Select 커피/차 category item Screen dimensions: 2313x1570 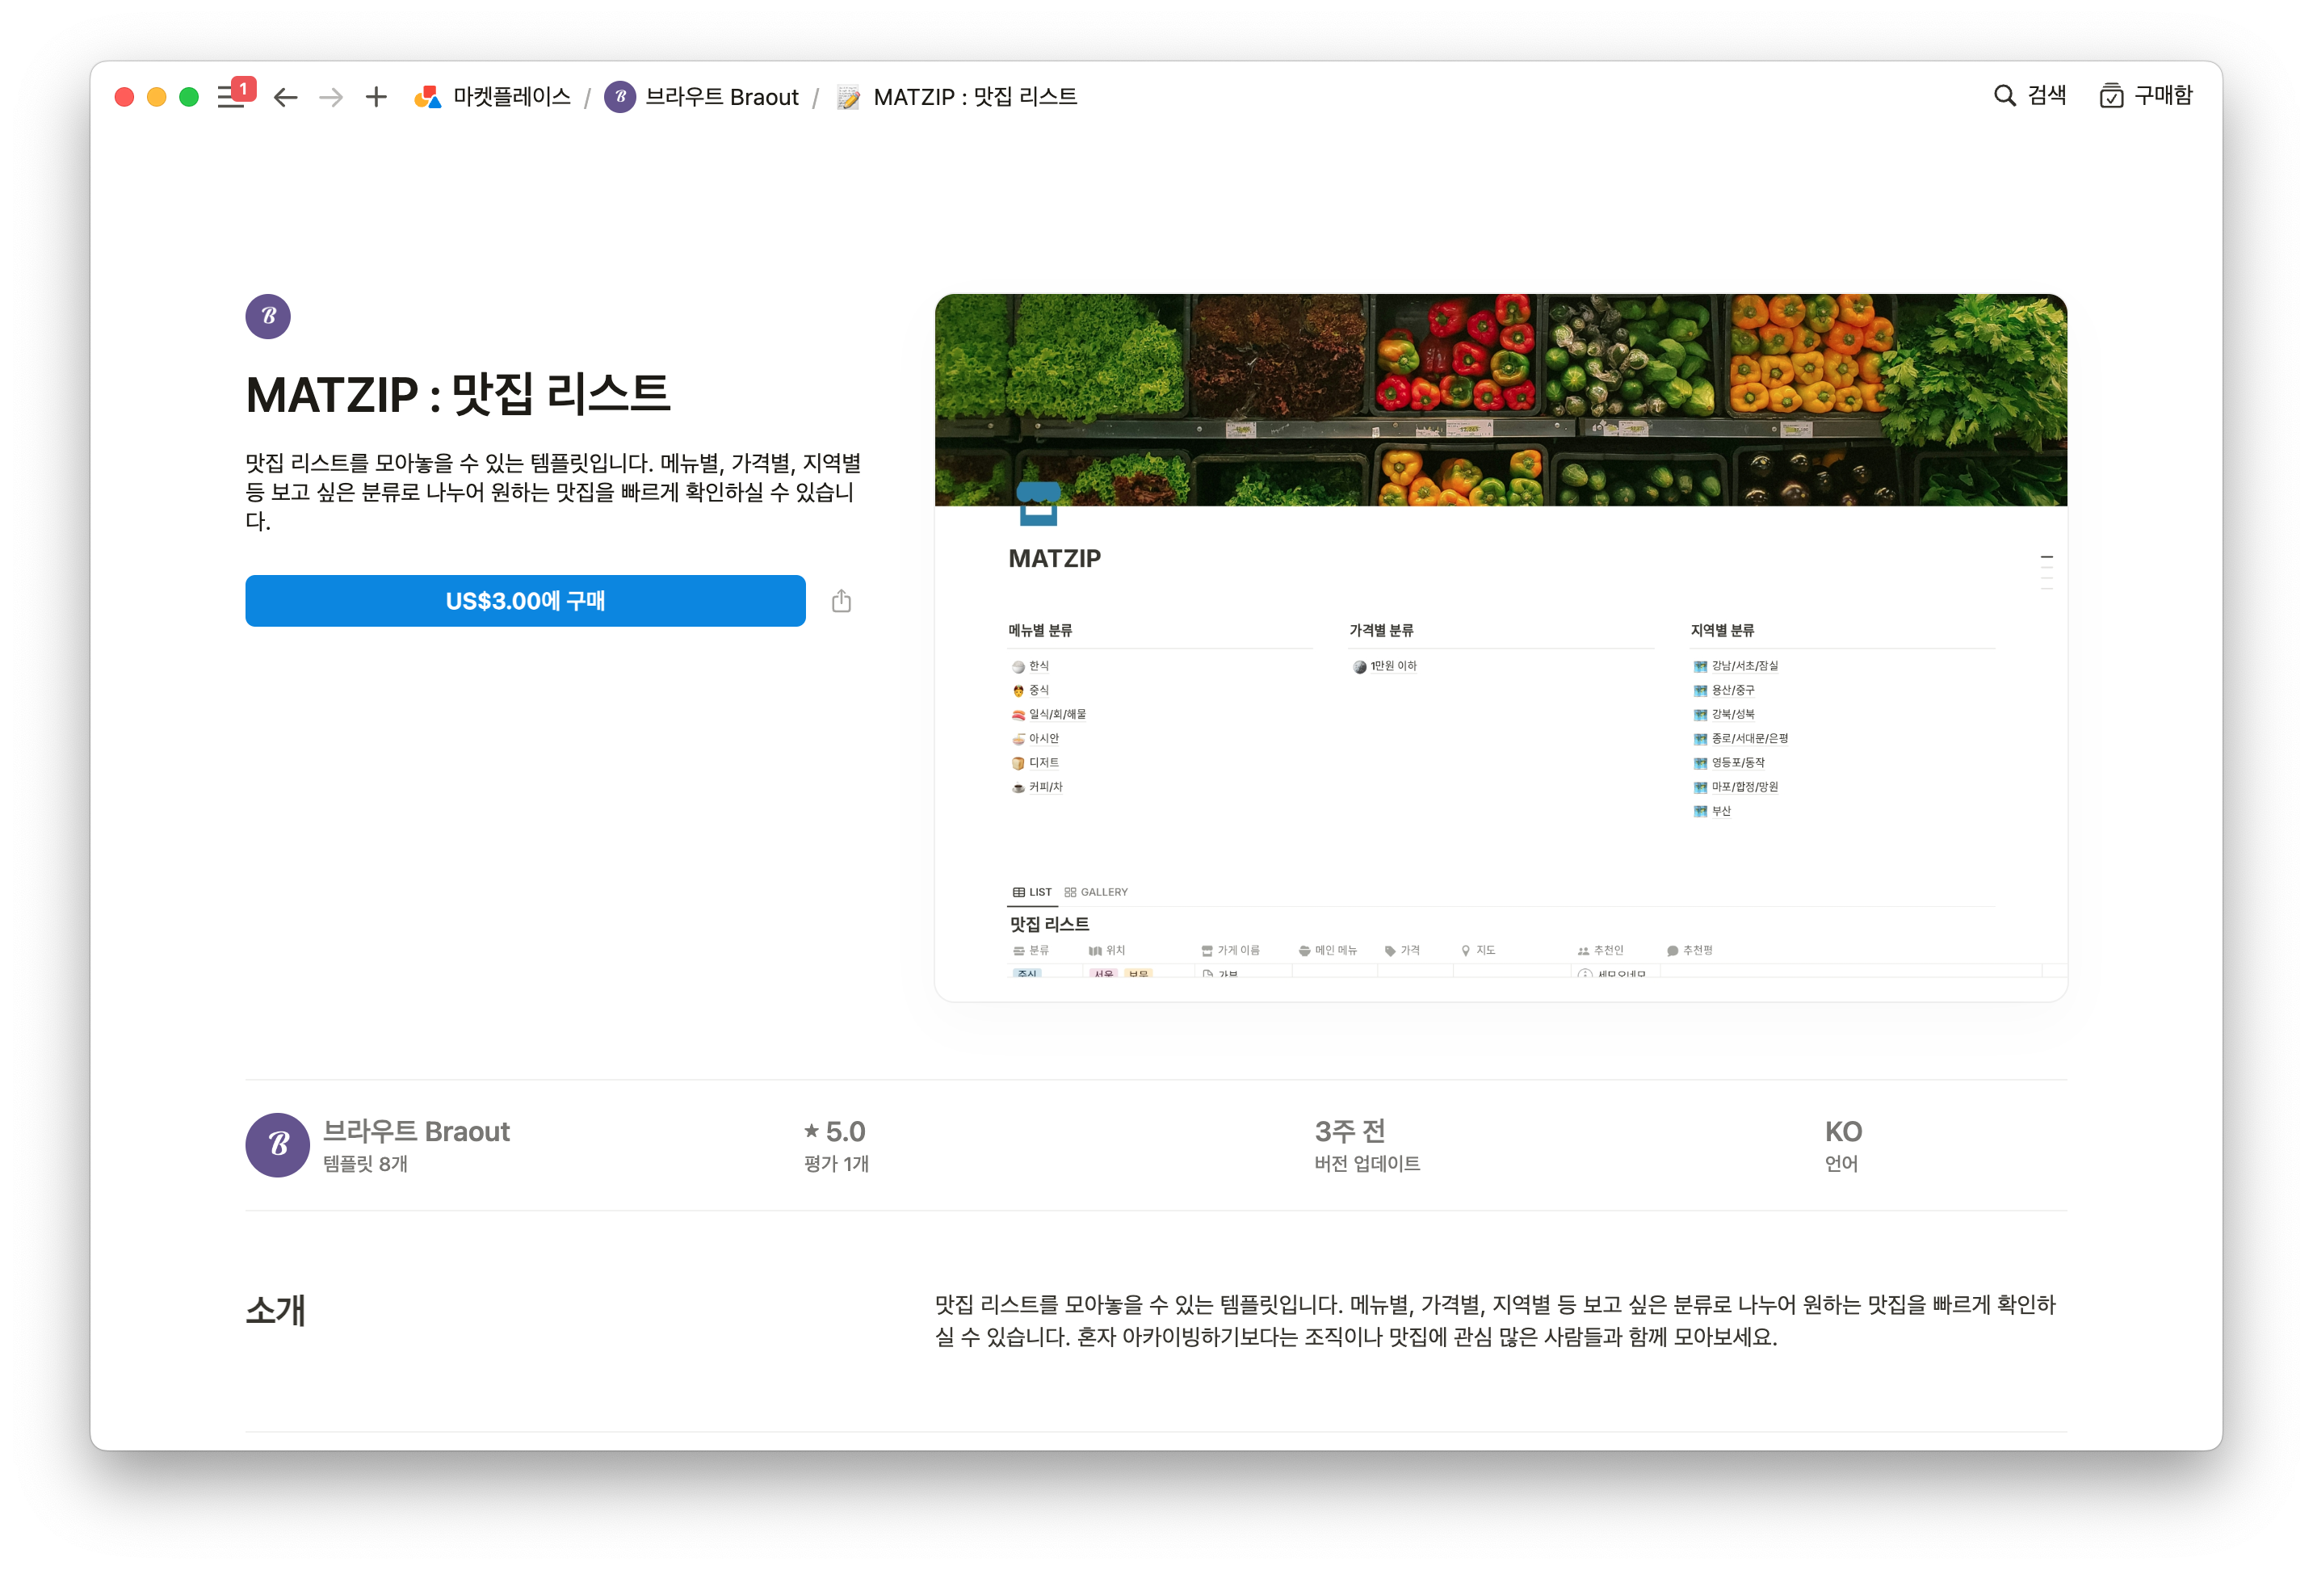(x=1037, y=787)
